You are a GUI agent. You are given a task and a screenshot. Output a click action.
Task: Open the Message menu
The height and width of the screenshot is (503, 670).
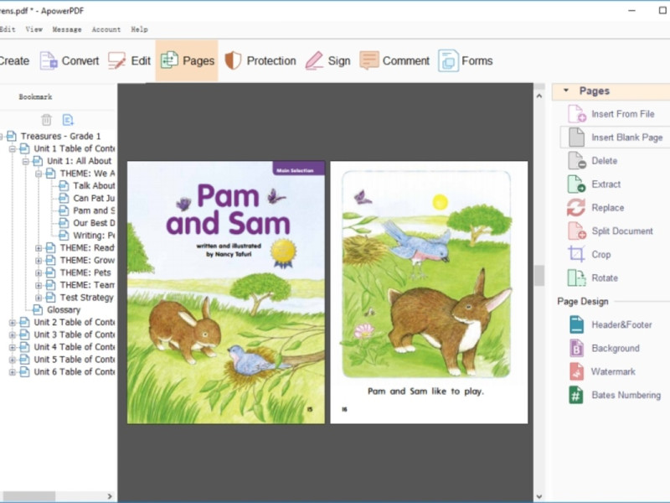point(67,29)
